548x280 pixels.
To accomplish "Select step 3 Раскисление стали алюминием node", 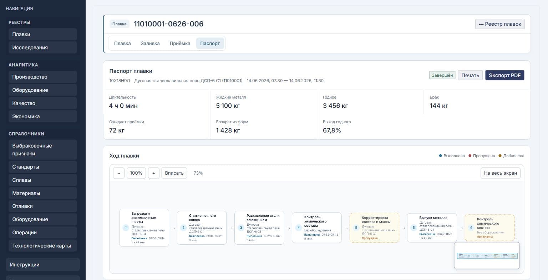I will click(259, 228).
